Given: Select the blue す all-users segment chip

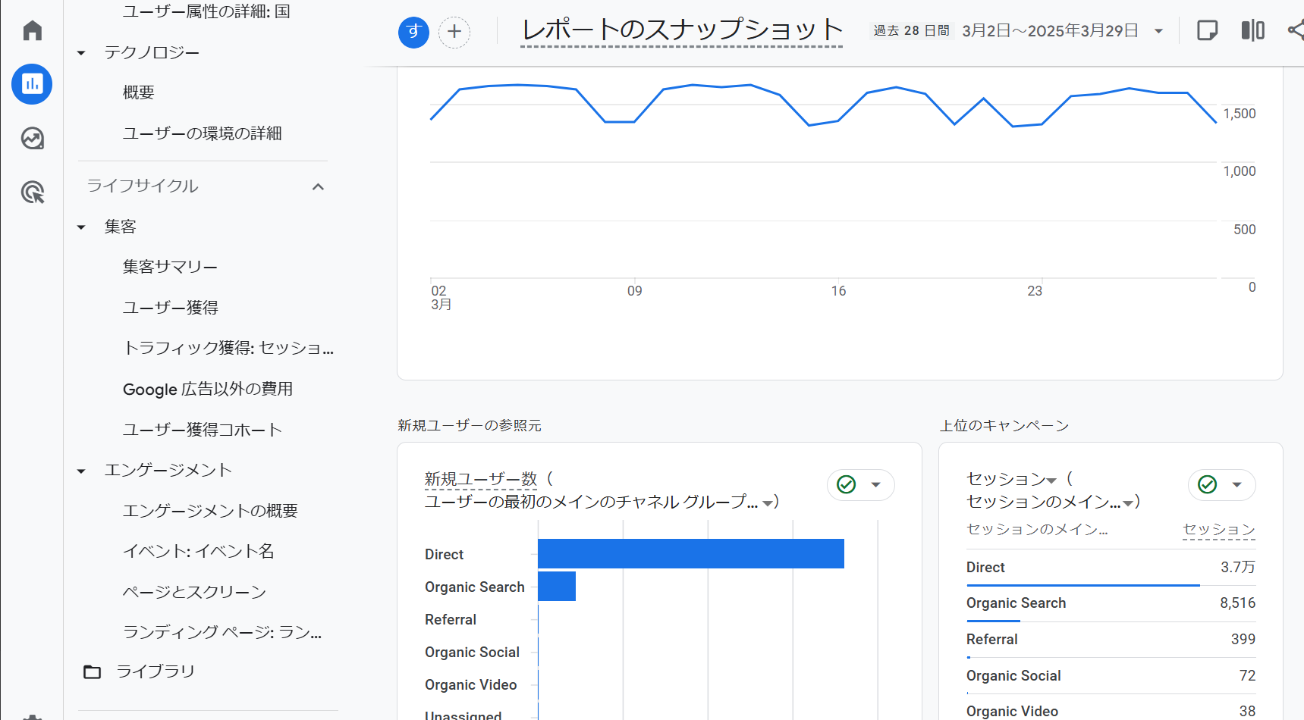Looking at the screenshot, I should click(413, 32).
